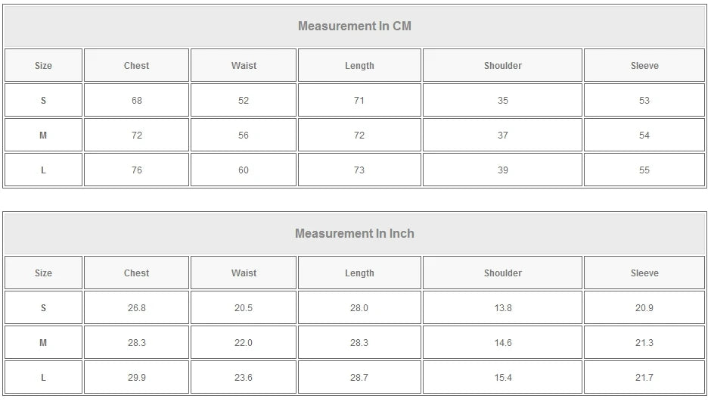Click the 26.8 chest cell for size S
The width and height of the screenshot is (711, 402).
(137, 308)
